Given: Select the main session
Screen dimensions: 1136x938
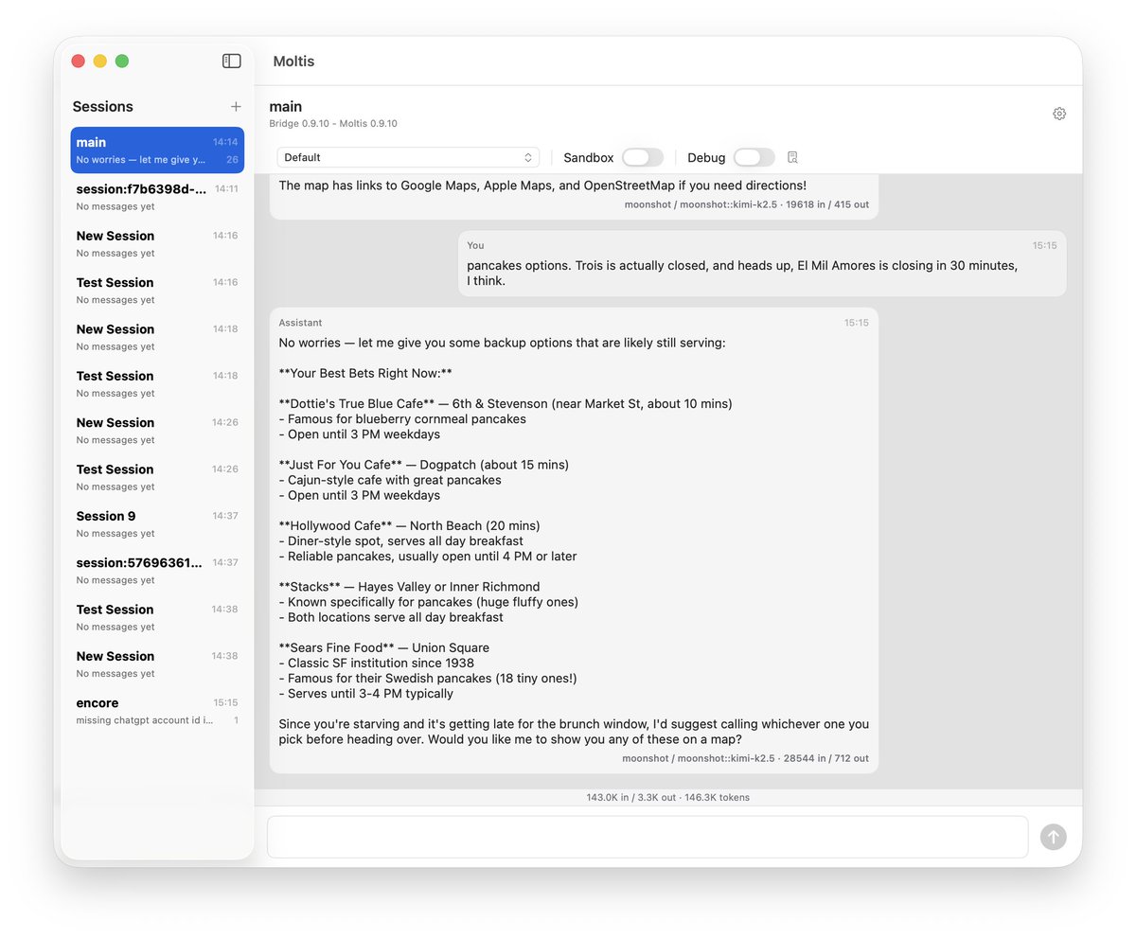Looking at the screenshot, I should point(157,150).
